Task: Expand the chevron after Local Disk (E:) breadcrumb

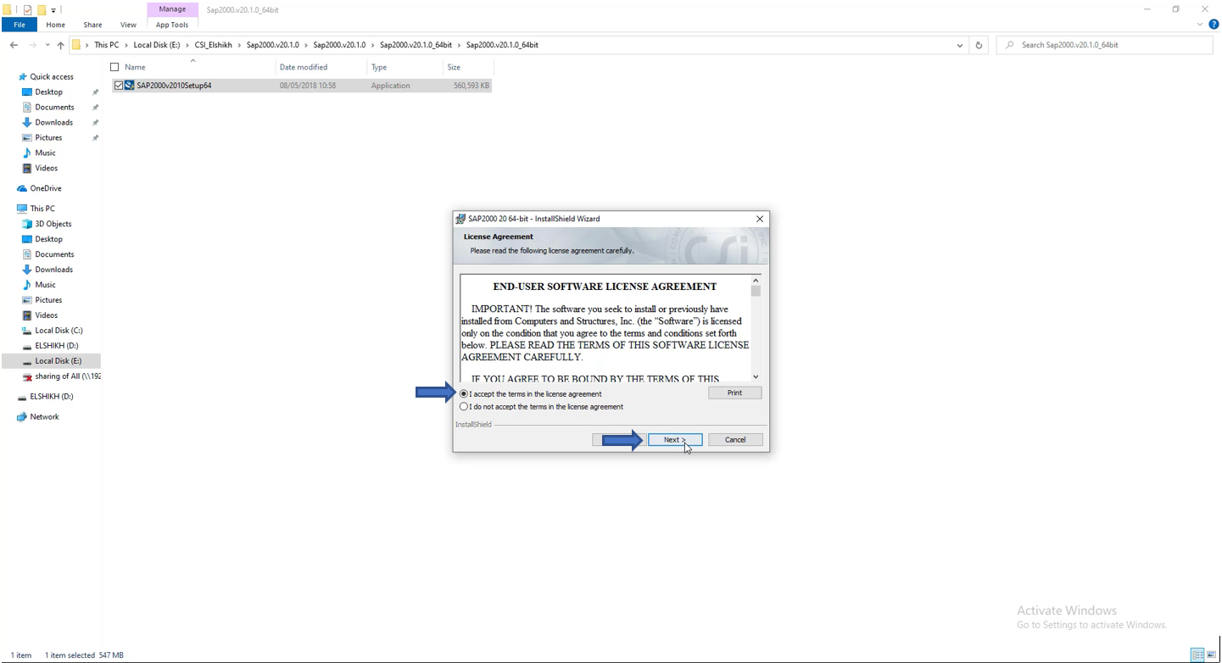Action: point(187,45)
